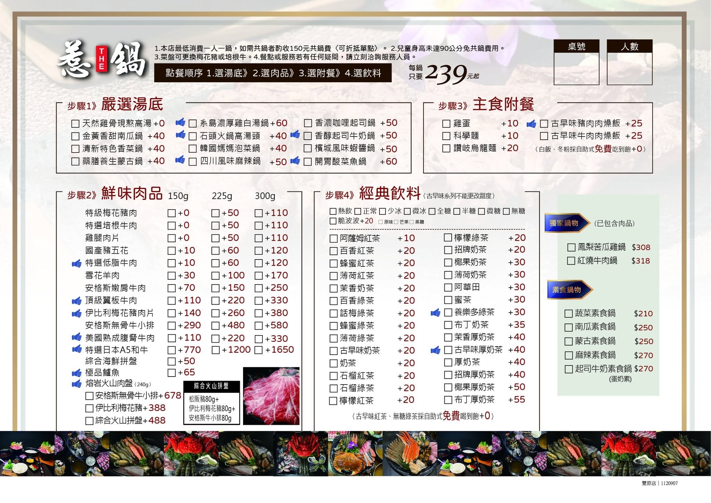Click thumbs-up icon beside 糸島濃厚雞白湯鍋

[x=181, y=122]
